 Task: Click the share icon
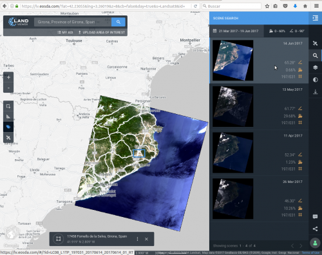tap(315, 229)
